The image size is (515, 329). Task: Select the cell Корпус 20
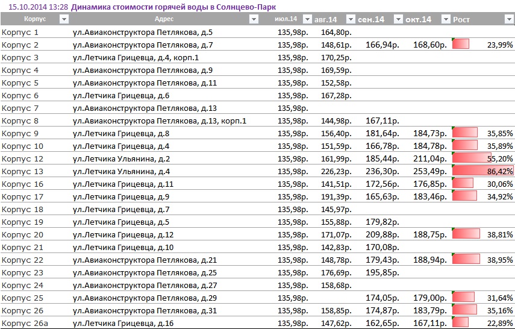(22, 234)
